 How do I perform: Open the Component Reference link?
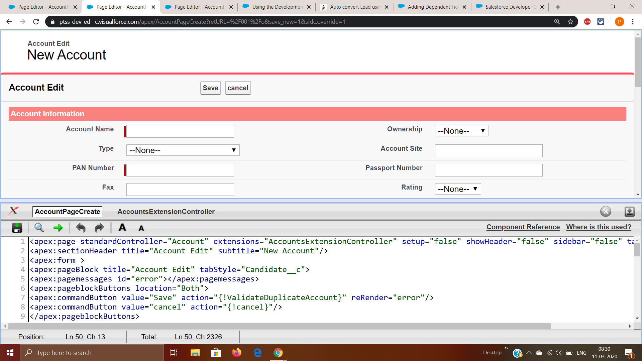523,227
